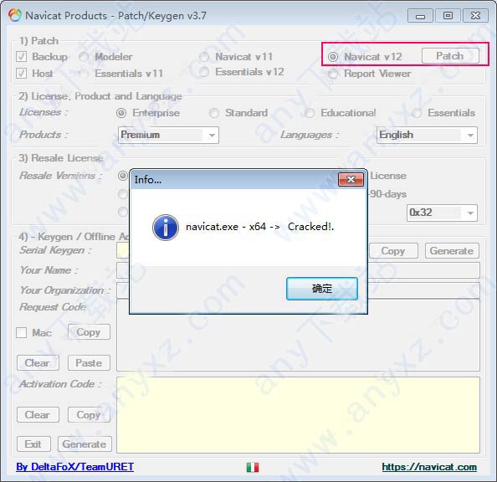Click the Patch button

(x=450, y=56)
